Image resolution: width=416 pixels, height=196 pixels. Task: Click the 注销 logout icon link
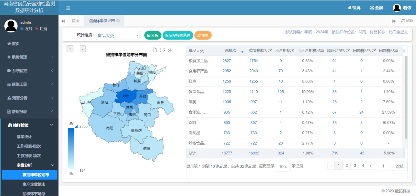tap(41, 29)
